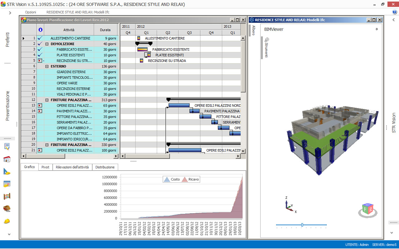Open the house building icon in sidebar
The width and height of the screenshot is (399, 249).
click(x=7, y=159)
